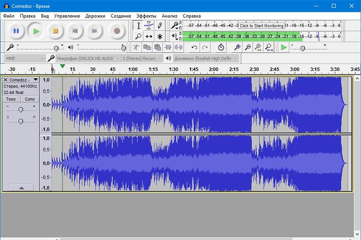Open the Правка menu
The height and width of the screenshot is (240, 361).
pyautogui.click(x=28, y=16)
